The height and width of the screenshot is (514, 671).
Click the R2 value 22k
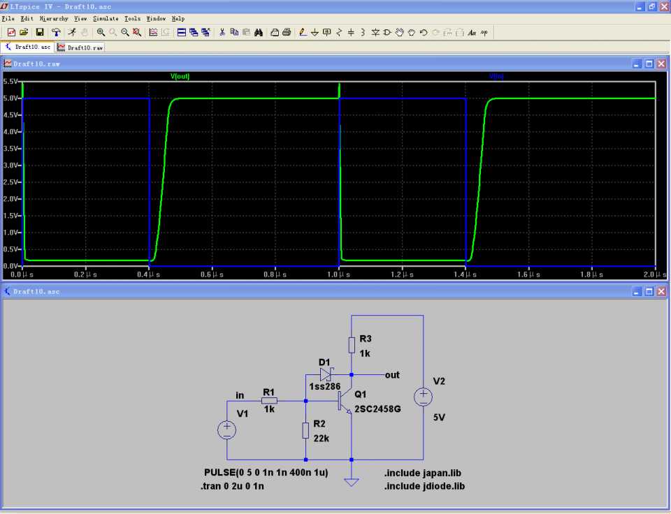point(322,439)
